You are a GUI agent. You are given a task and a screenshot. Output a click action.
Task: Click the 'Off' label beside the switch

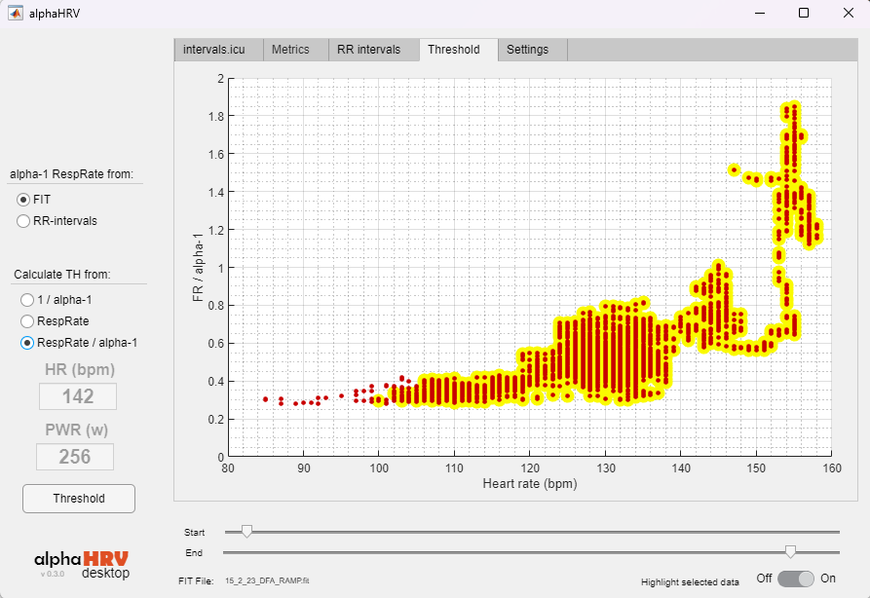[764, 578]
